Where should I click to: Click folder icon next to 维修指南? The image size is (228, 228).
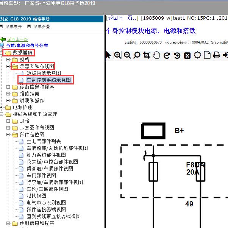click(15, 94)
